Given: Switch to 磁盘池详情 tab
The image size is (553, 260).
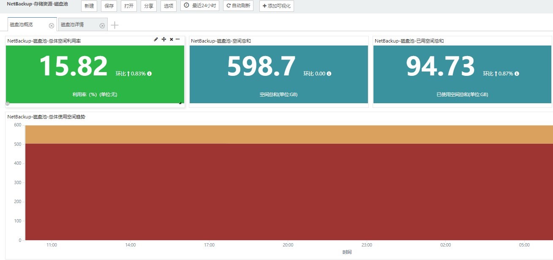Looking at the screenshot, I should click(x=83, y=24).
